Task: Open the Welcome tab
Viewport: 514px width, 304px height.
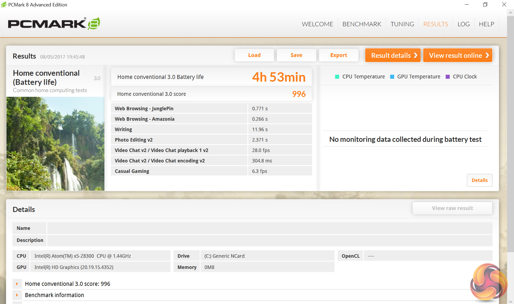Action: (x=317, y=24)
